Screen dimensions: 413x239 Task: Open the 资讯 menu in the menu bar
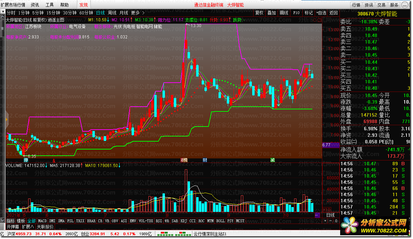click(x=35, y=5)
